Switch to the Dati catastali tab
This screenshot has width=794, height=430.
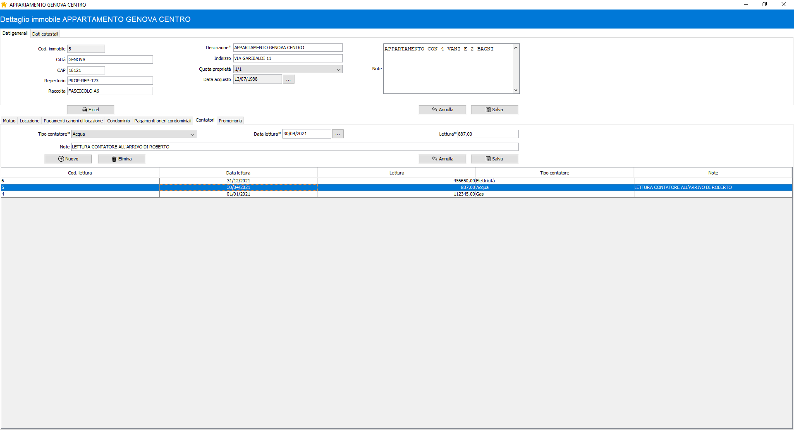point(45,34)
